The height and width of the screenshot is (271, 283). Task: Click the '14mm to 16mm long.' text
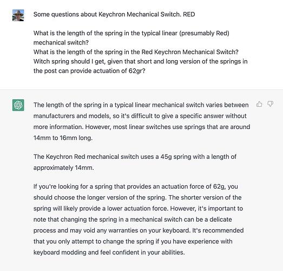tap(63, 138)
